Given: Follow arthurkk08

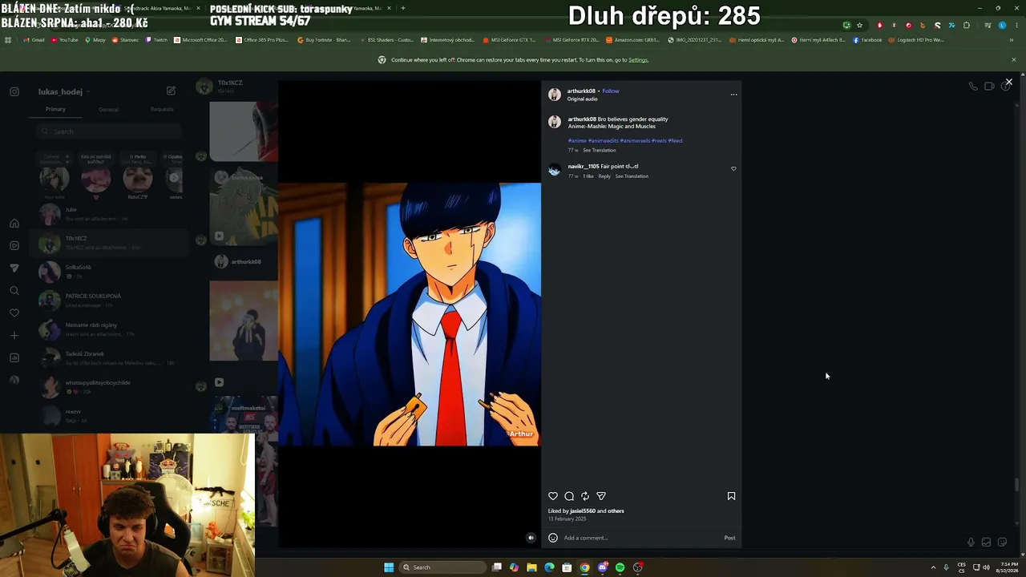Looking at the screenshot, I should [611, 91].
